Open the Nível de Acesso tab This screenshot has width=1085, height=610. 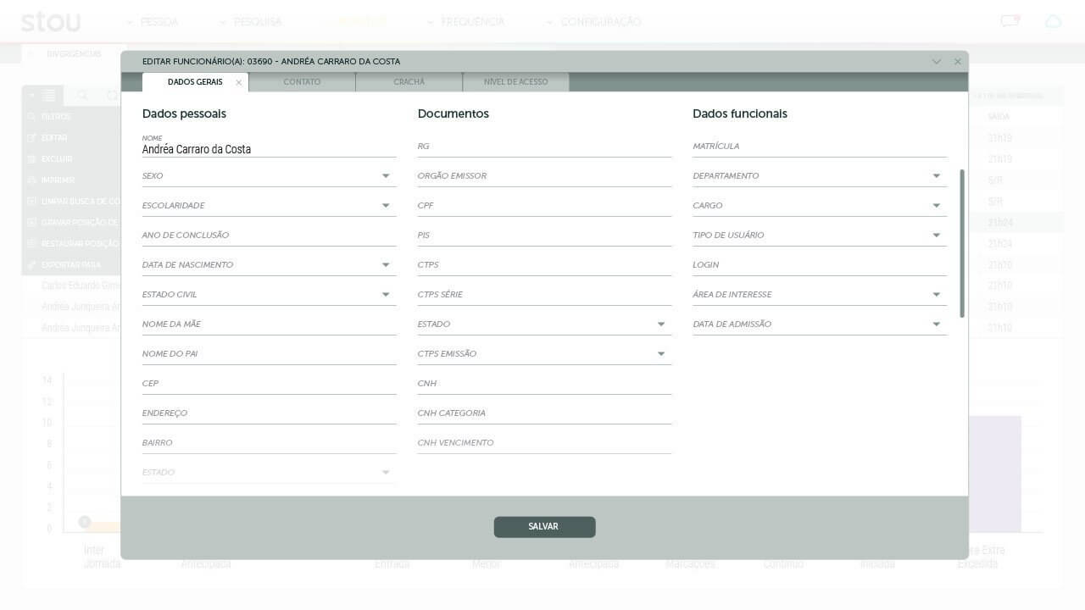515,82
